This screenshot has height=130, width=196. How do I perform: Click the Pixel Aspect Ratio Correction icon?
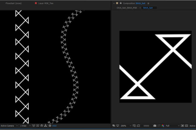(33, 125)
